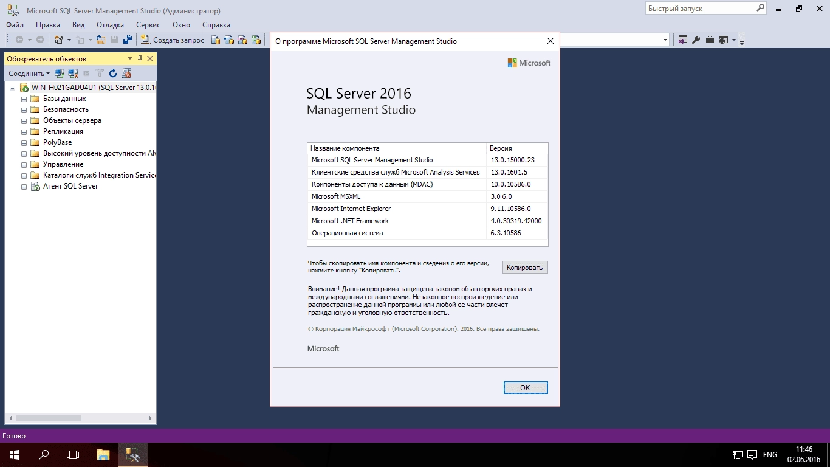830x467 pixels.
Task: Click the web browser window toolbar icon
Action: (x=723, y=40)
